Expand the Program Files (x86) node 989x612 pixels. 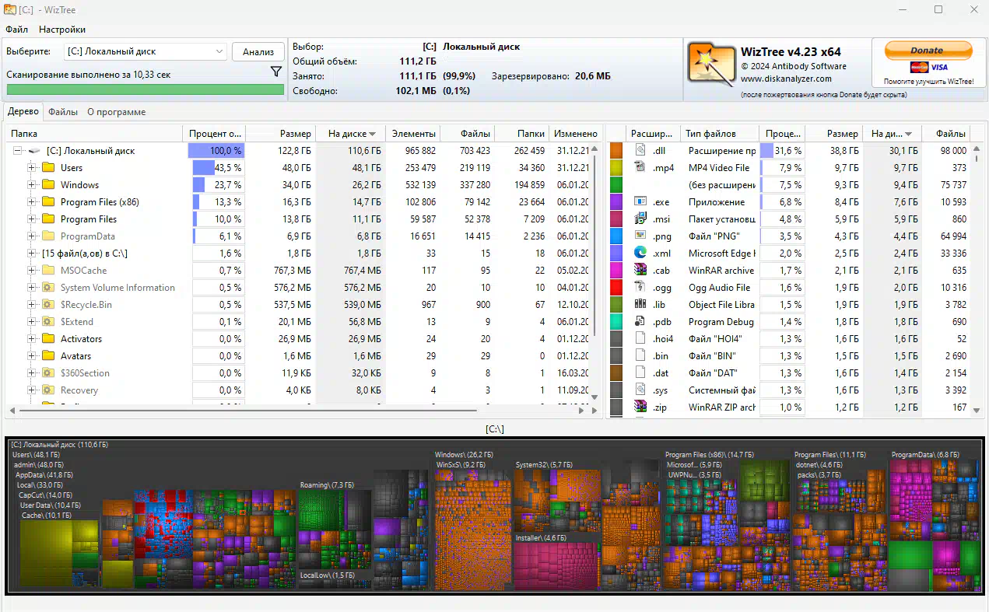tap(32, 202)
